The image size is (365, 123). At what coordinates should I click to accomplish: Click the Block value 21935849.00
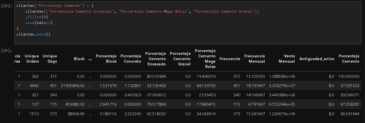point(73,86)
